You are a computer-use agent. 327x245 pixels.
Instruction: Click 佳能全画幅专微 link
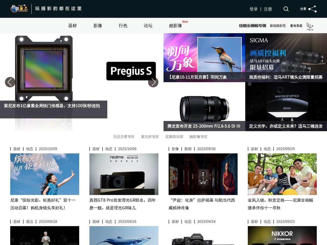252,26
